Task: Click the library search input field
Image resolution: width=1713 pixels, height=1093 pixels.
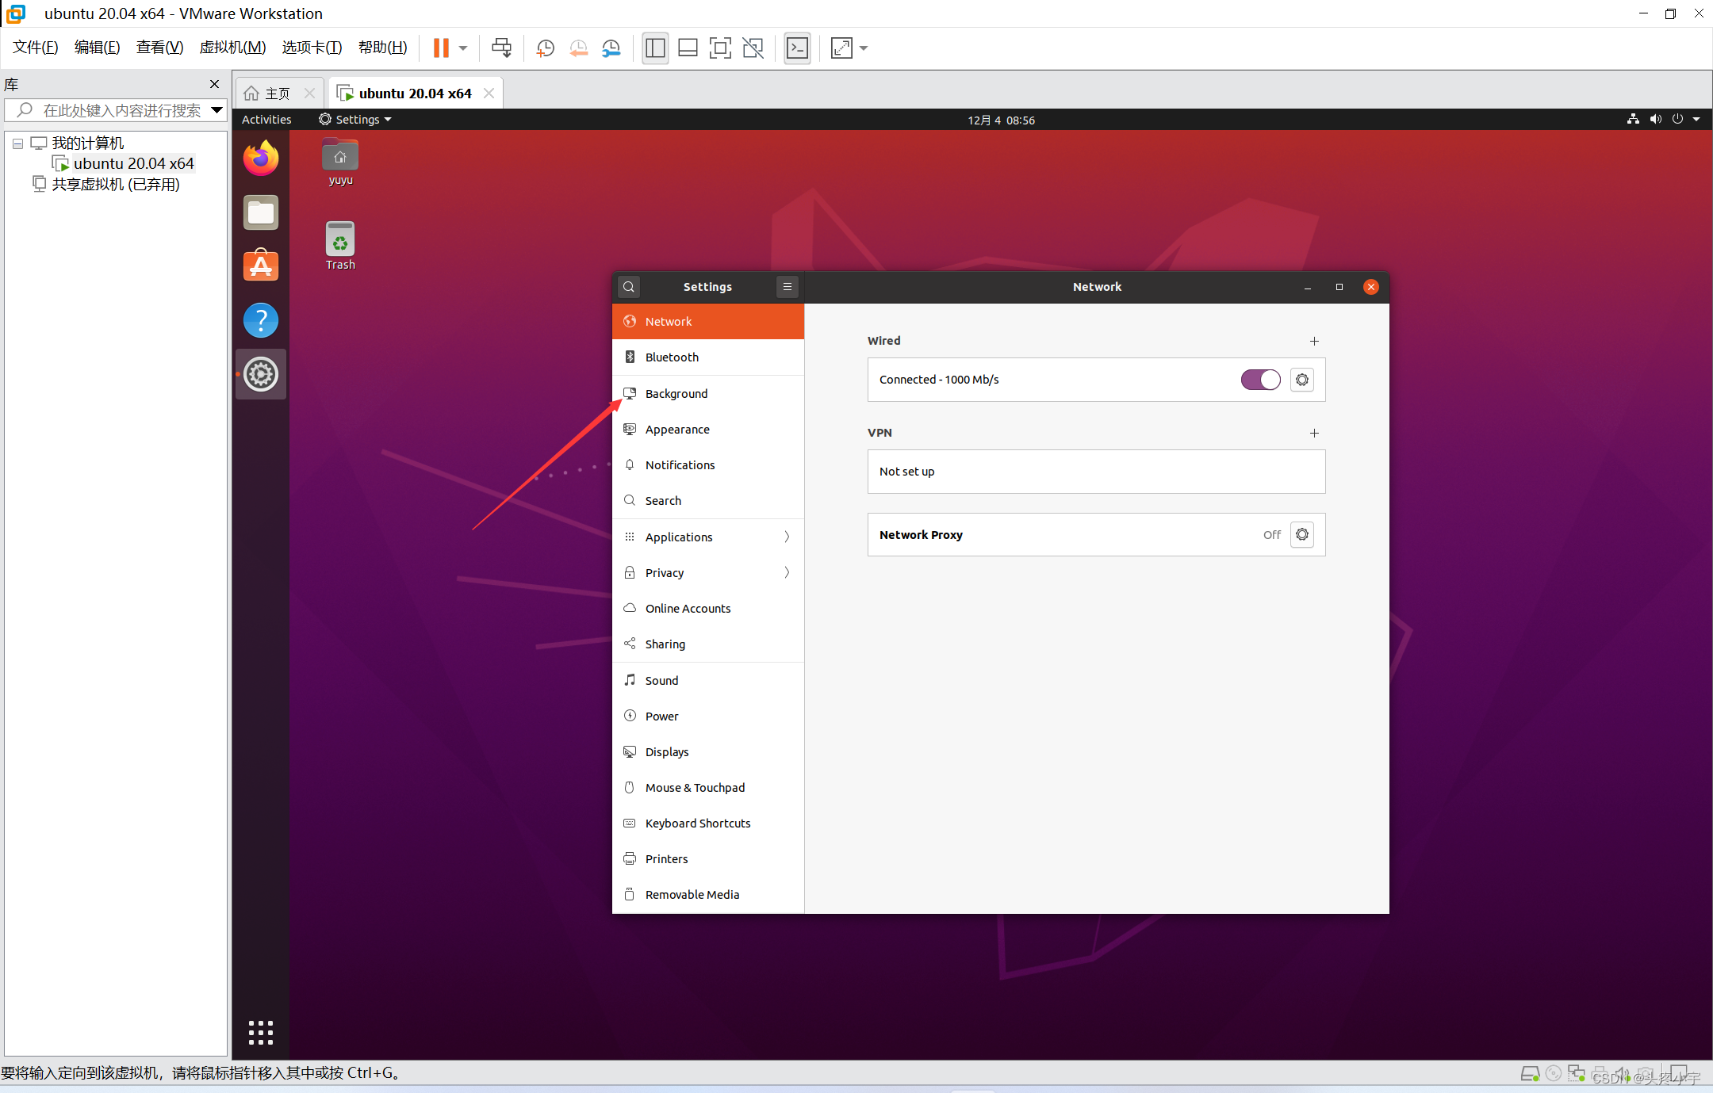Action: pyautogui.click(x=115, y=110)
